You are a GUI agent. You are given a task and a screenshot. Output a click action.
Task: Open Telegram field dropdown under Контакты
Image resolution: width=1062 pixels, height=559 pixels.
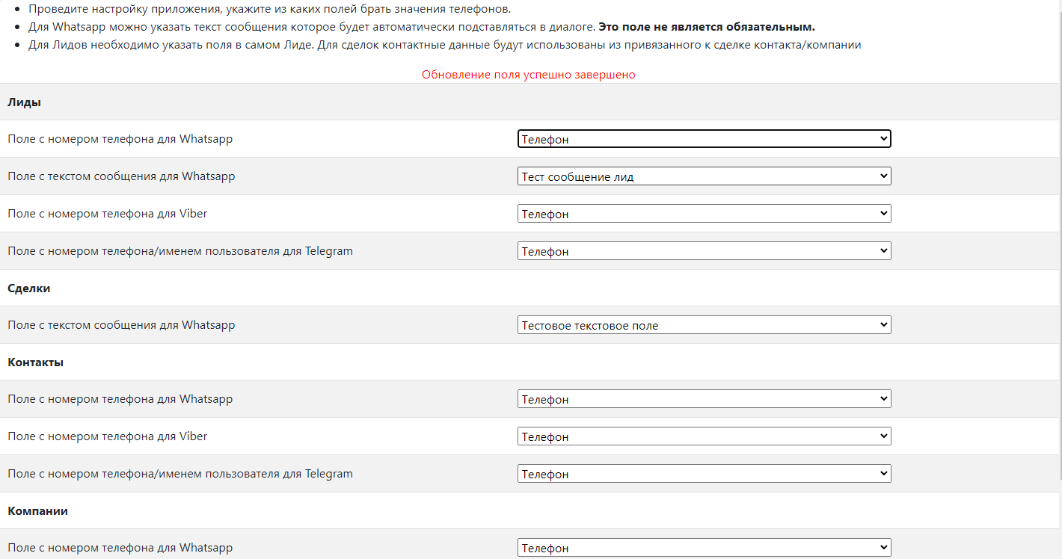click(704, 474)
